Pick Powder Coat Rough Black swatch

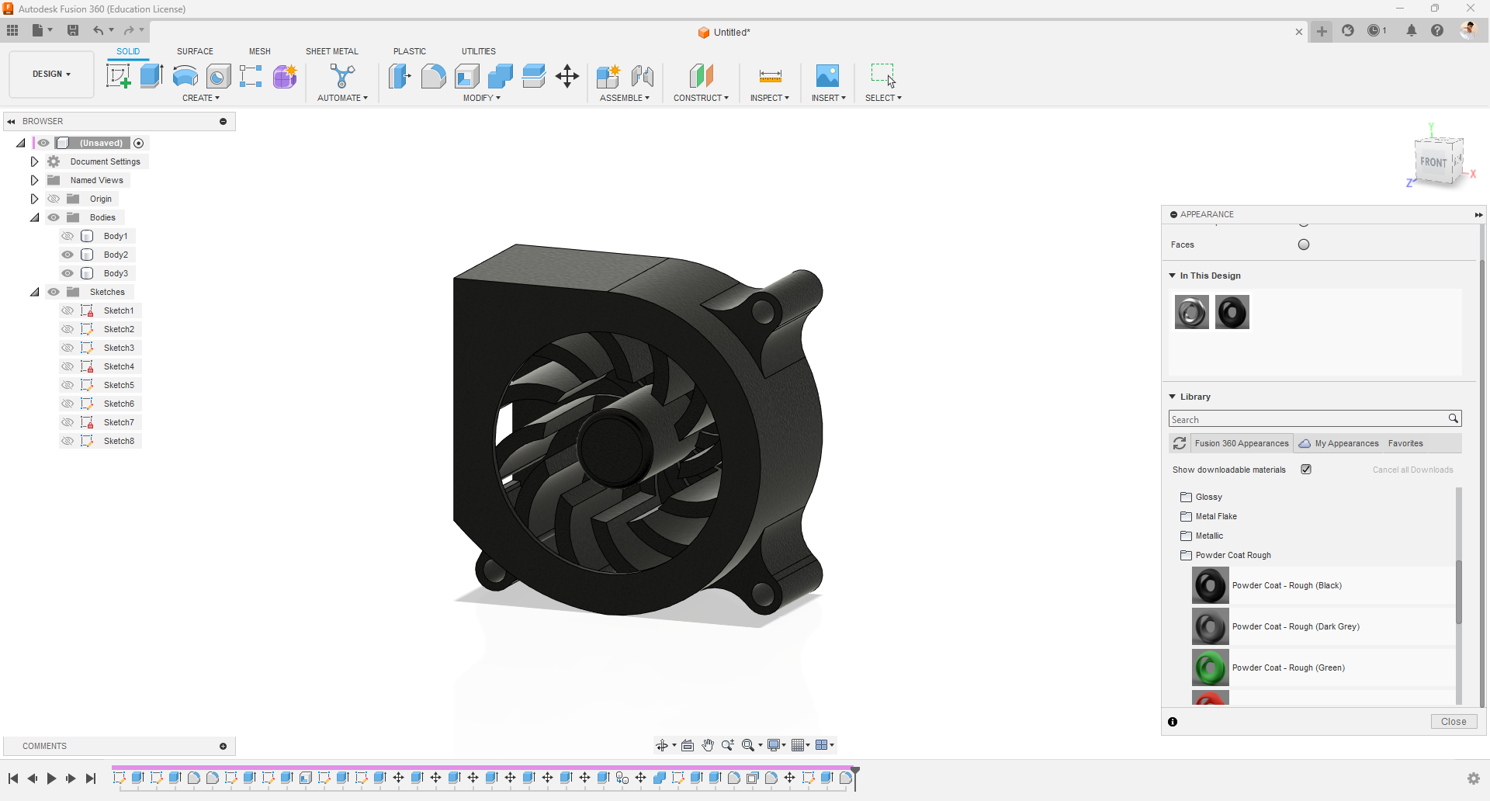[x=1211, y=585]
